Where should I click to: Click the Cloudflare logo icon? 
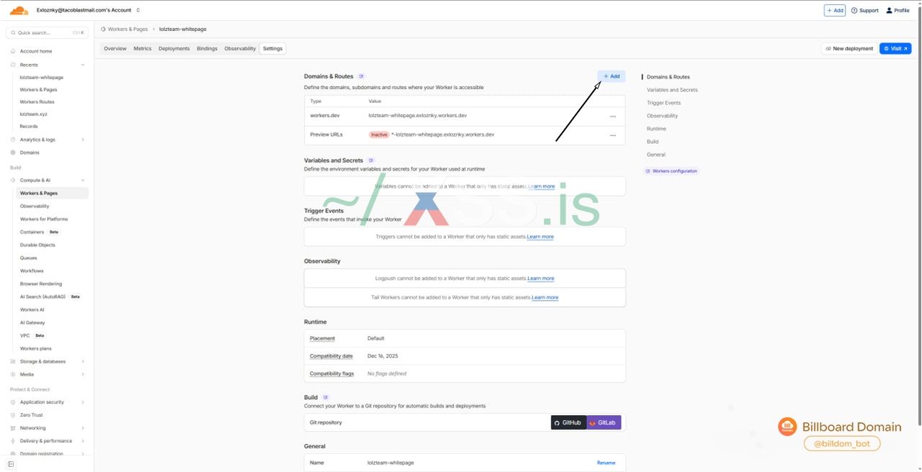tap(19, 10)
